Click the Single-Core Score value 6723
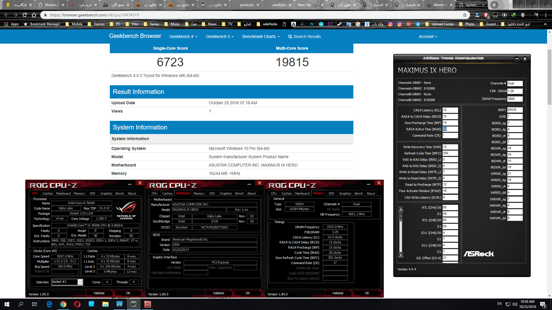The image size is (552, 310). pyautogui.click(x=170, y=62)
